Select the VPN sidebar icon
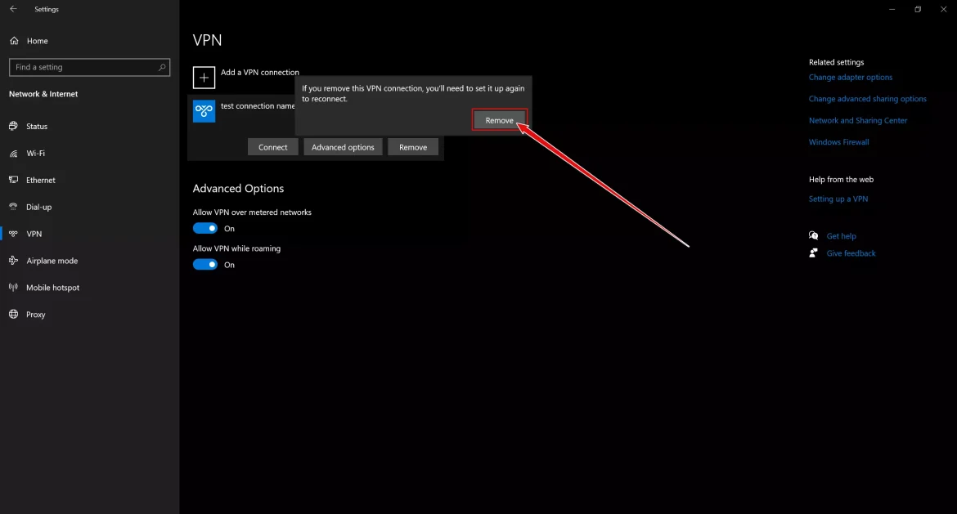This screenshot has height=514, width=957. tap(13, 234)
